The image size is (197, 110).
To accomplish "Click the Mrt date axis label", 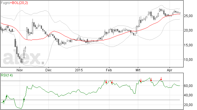I will tap(138, 70).
